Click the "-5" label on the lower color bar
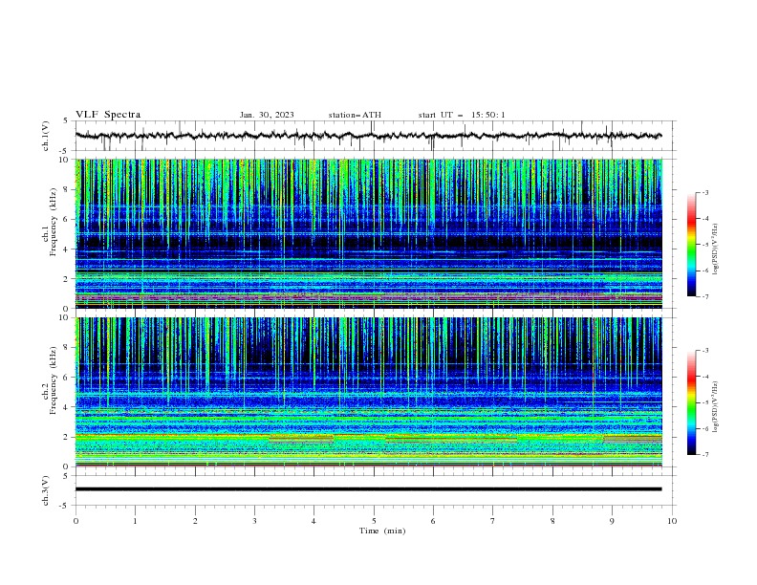This screenshot has height=585, width=757. click(704, 402)
